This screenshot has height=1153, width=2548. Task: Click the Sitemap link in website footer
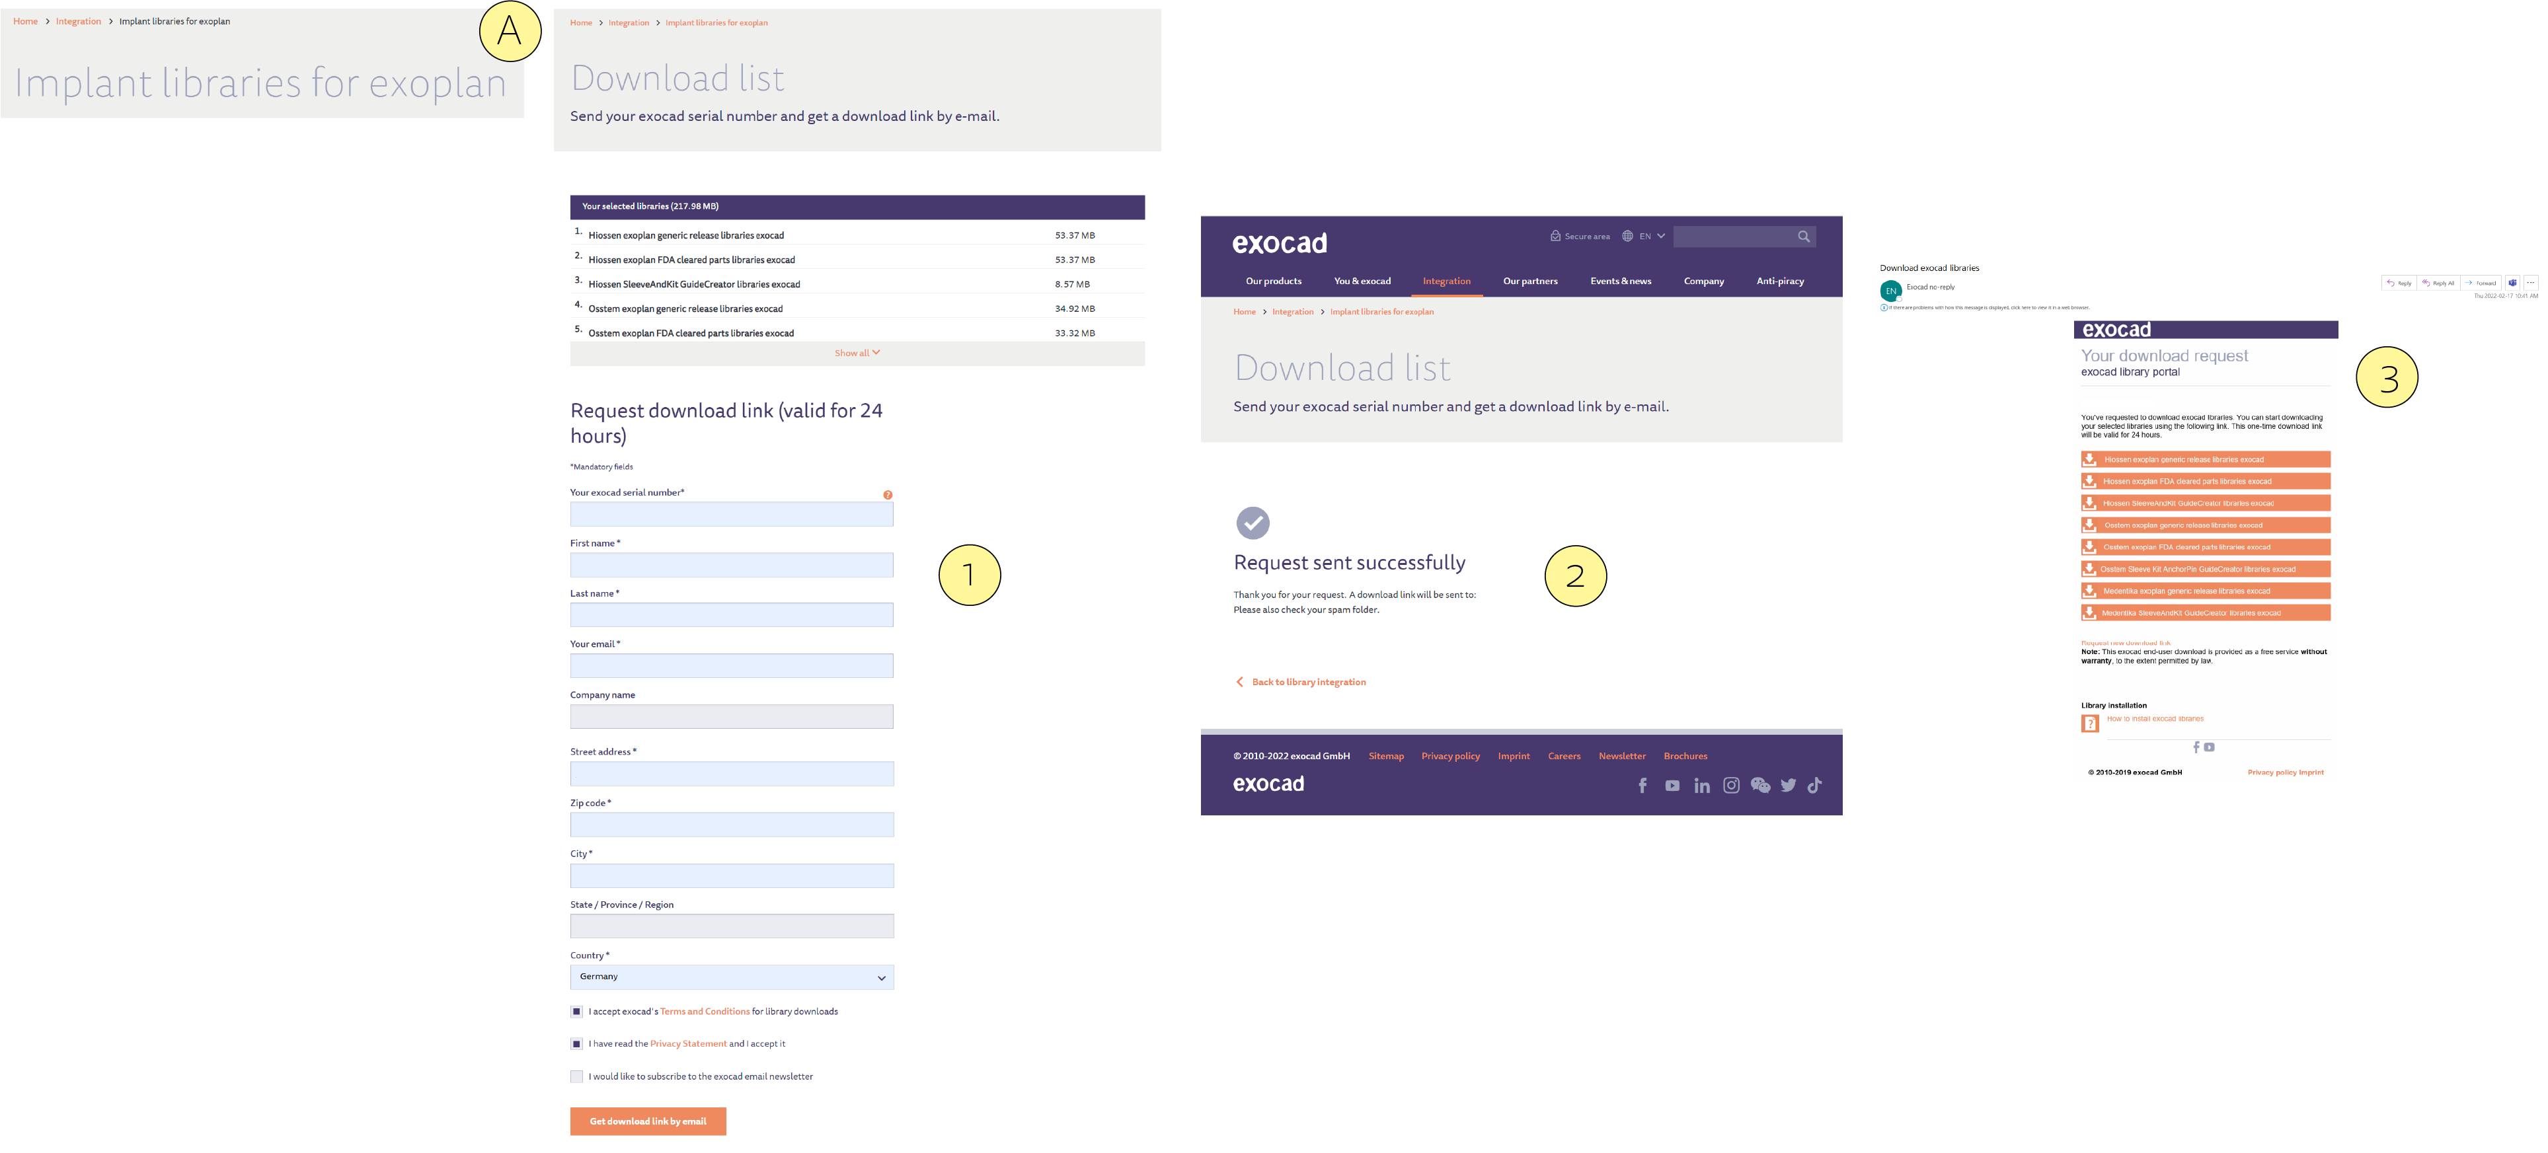point(1386,757)
